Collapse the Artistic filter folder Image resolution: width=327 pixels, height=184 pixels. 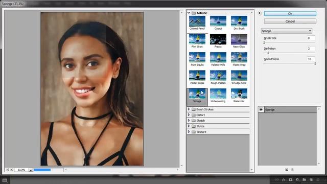click(x=189, y=13)
